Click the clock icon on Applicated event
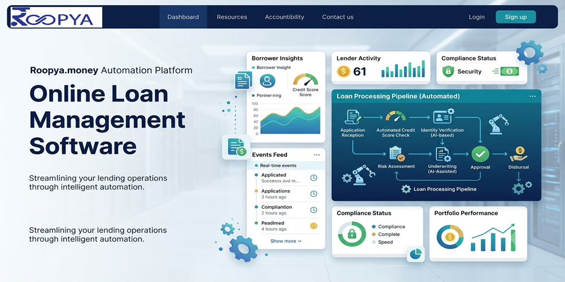This screenshot has height=282, width=565. [314, 178]
